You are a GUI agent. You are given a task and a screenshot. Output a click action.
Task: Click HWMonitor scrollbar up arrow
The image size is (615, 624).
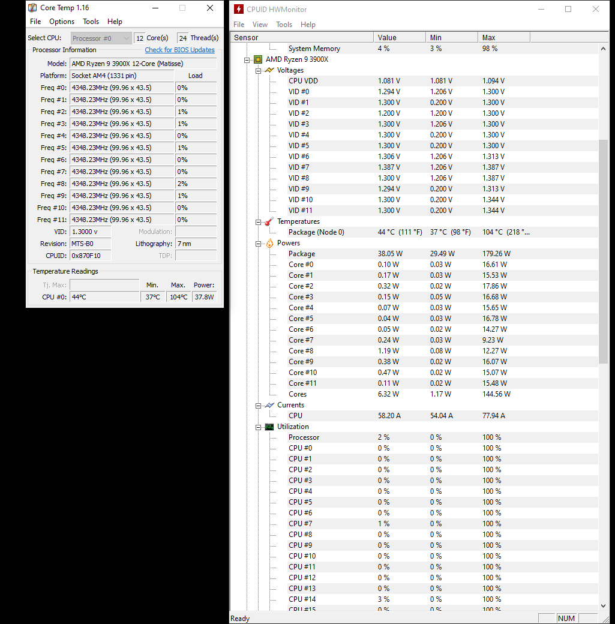tap(603, 49)
